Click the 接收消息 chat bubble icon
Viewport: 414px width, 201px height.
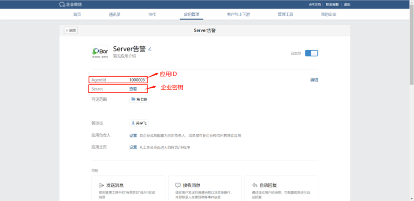(178, 185)
